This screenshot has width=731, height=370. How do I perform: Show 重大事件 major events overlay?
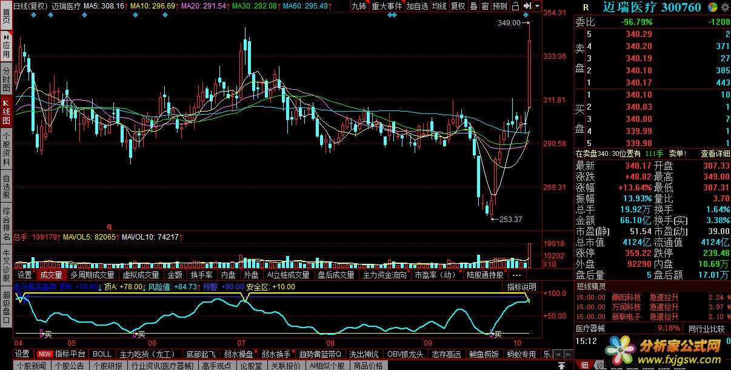[387, 6]
